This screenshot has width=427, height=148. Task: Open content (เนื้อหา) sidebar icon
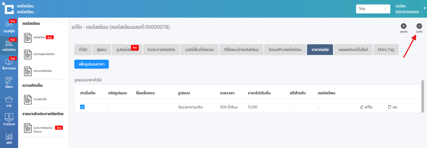pyautogui.click(x=9, y=82)
